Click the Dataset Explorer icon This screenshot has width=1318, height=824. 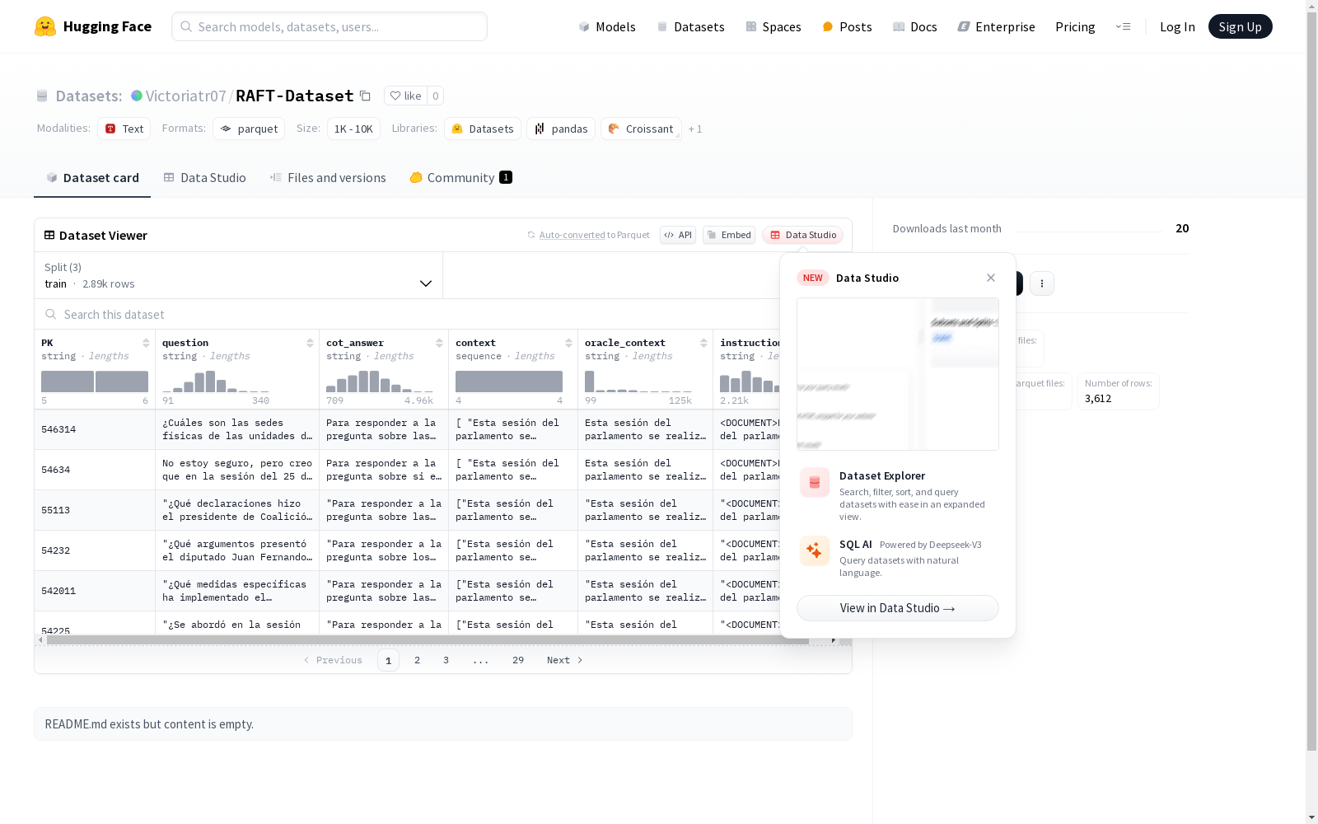pos(815,482)
